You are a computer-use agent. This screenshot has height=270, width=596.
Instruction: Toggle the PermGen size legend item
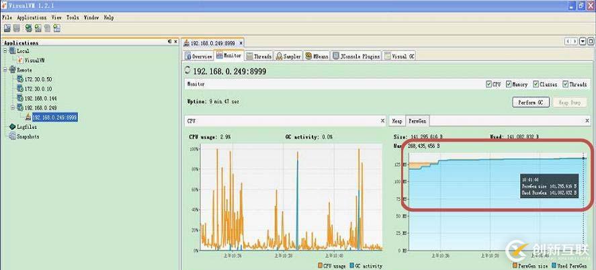529,266
